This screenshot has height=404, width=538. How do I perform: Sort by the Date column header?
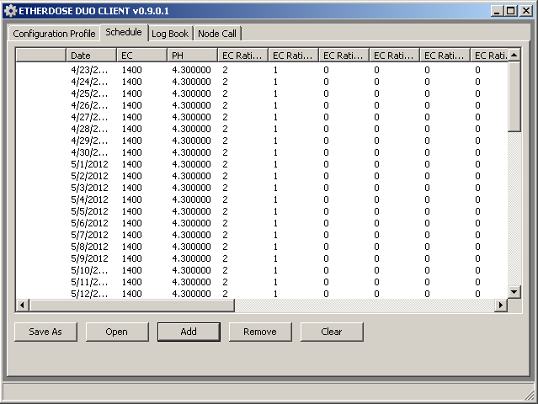coord(91,56)
